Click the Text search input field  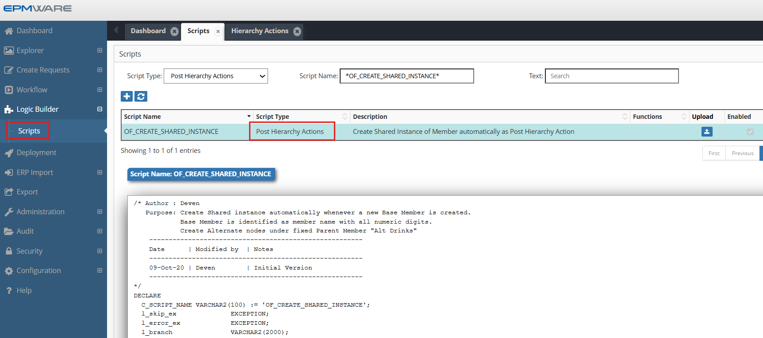[611, 76]
